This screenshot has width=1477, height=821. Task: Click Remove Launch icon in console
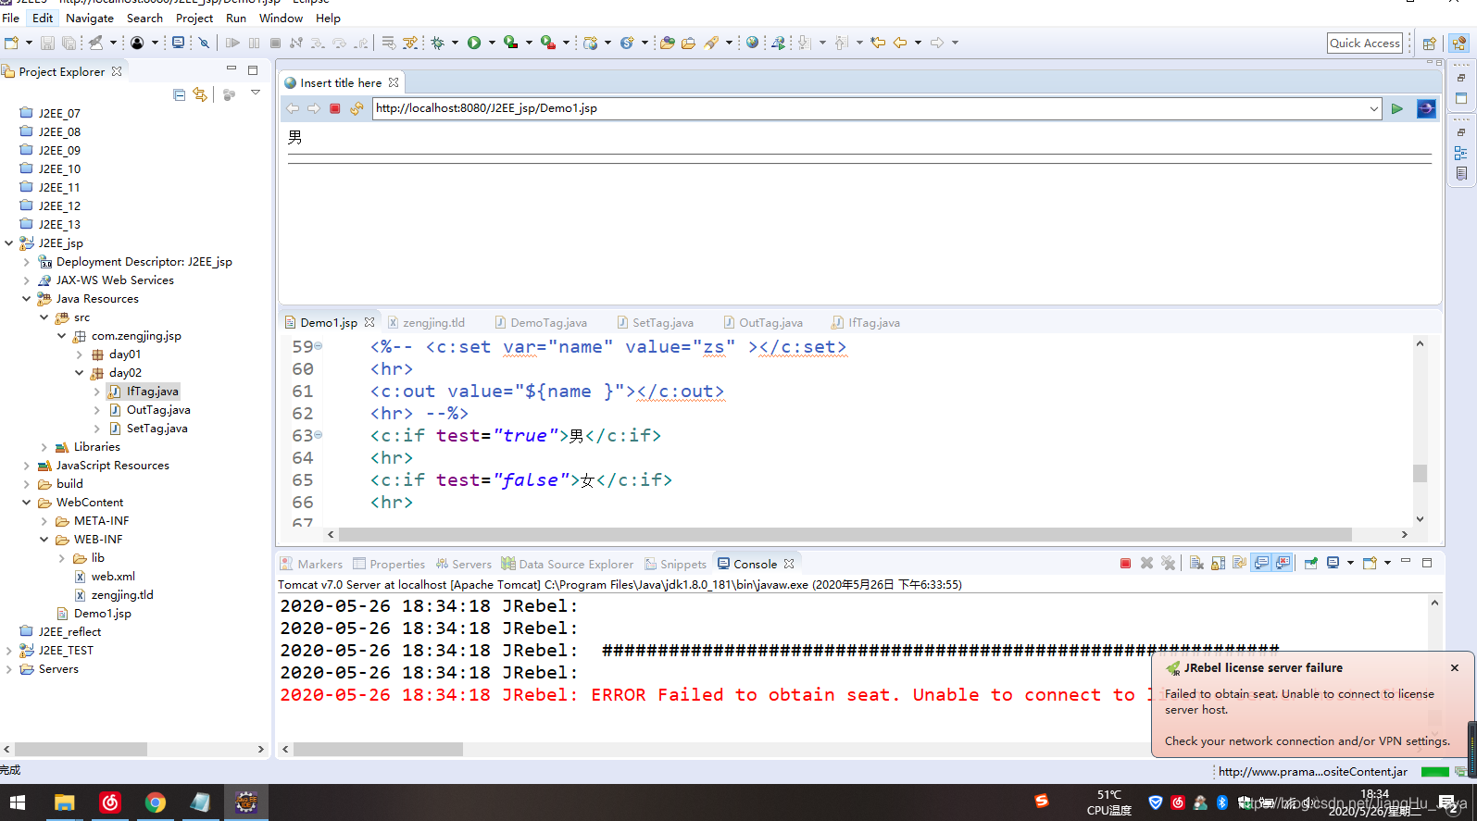[1146, 563]
